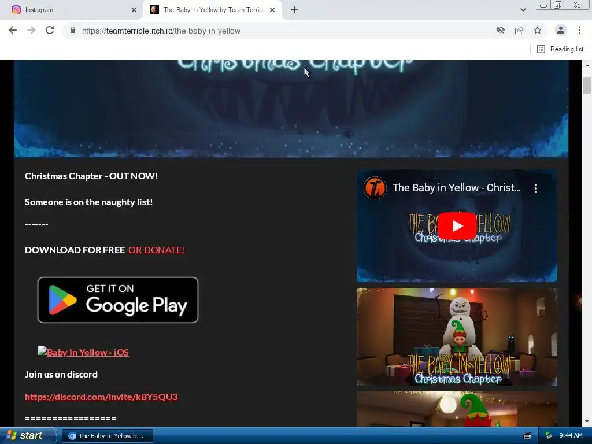The height and width of the screenshot is (444, 592).
Task: Open the Baby In Yellow - iOS link
Action: tap(83, 352)
